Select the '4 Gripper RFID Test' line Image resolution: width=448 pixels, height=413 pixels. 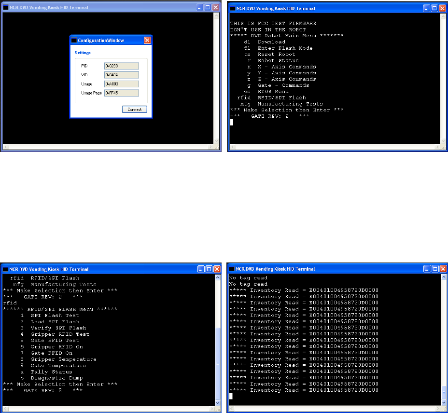click(x=55, y=334)
